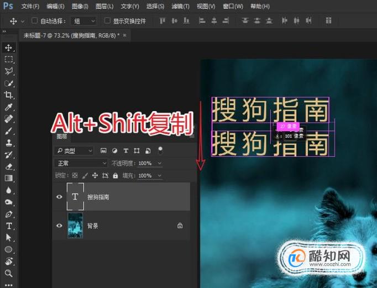The height and width of the screenshot is (288, 377).
Task: Select the Blur drop tool
Action: tap(9, 190)
